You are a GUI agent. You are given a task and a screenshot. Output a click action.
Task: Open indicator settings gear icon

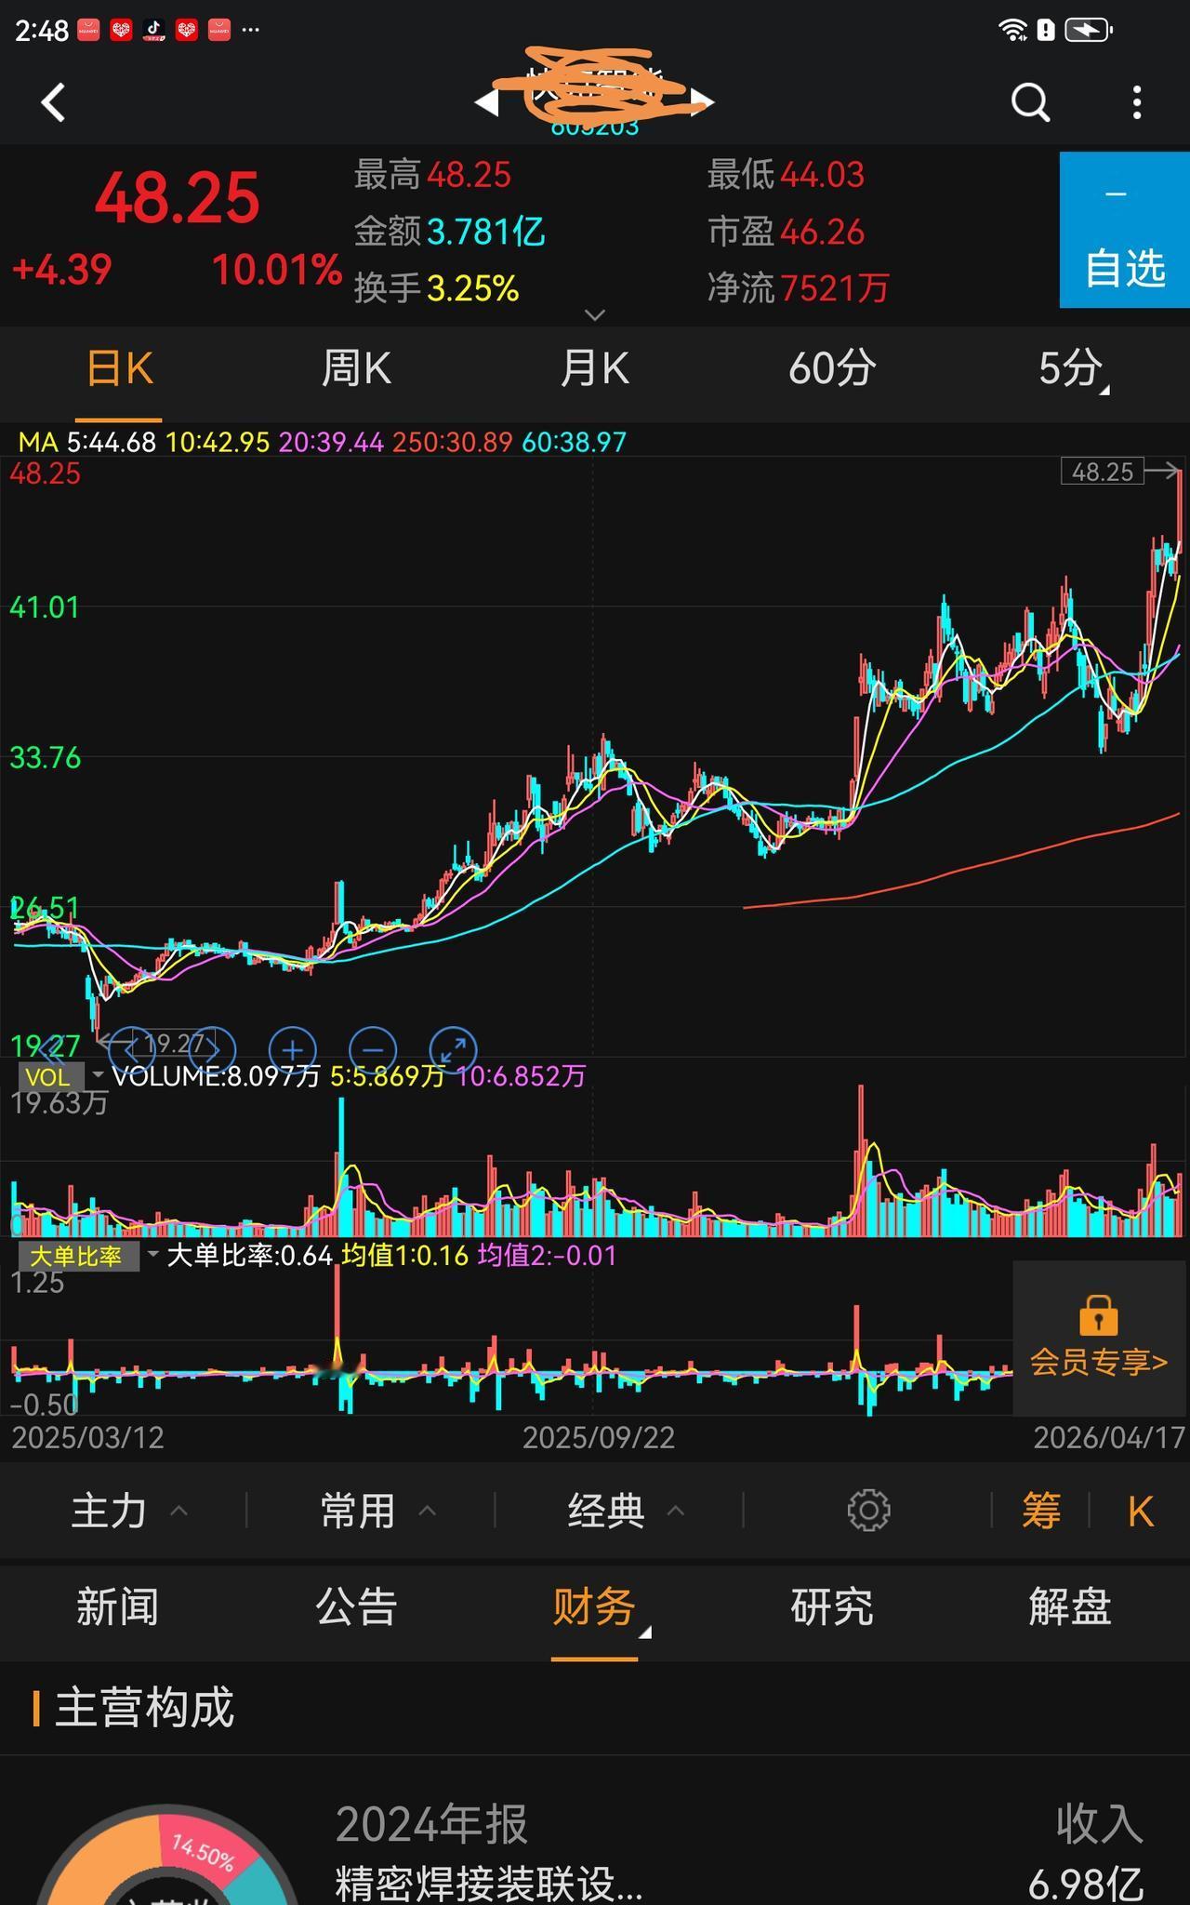pos(868,1510)
